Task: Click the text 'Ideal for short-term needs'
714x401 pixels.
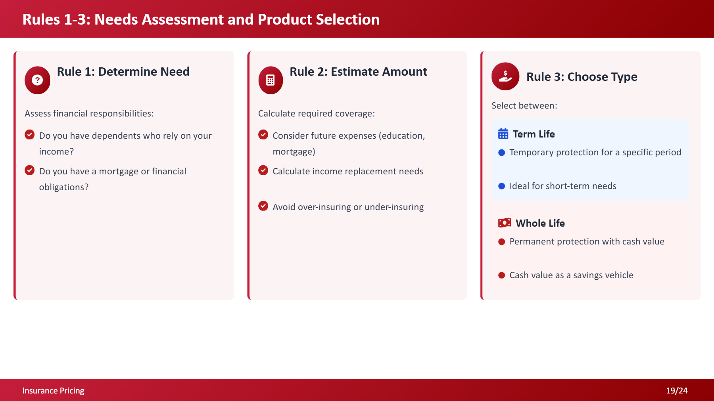Action: [x=563, y=186]
